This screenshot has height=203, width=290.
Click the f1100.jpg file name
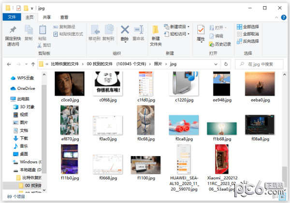click(x=146, y=178)
